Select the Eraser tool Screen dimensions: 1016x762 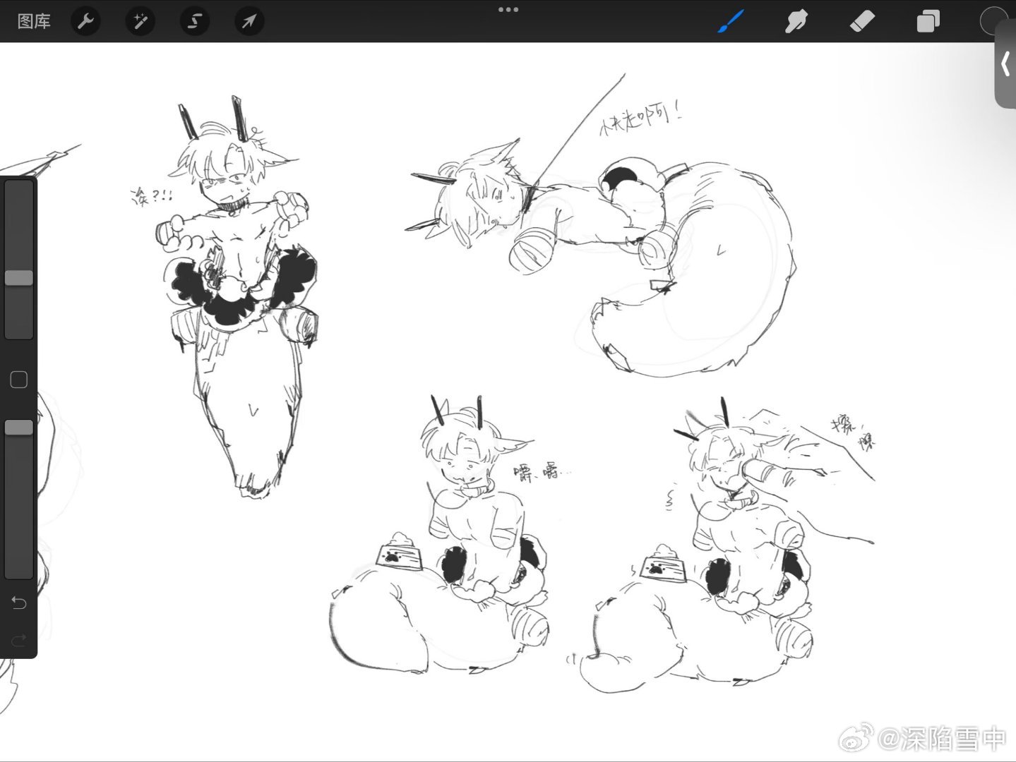tap(862, 21)
